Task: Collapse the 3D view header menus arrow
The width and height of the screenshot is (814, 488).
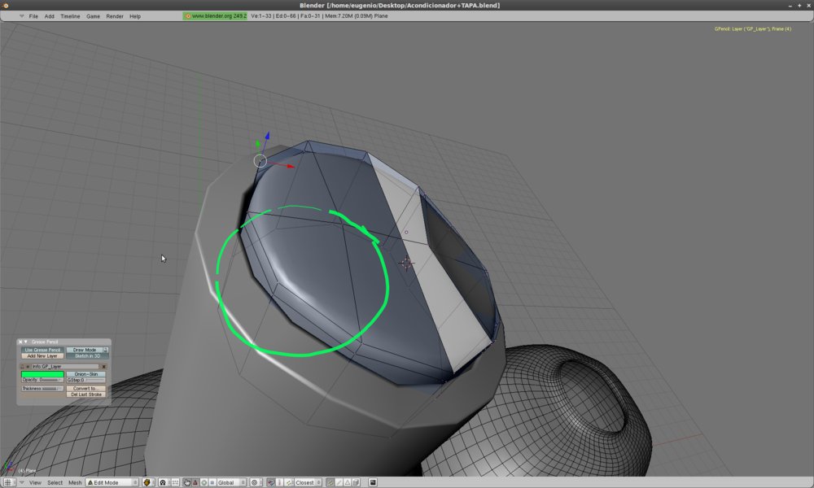Action: coord(22,482)
